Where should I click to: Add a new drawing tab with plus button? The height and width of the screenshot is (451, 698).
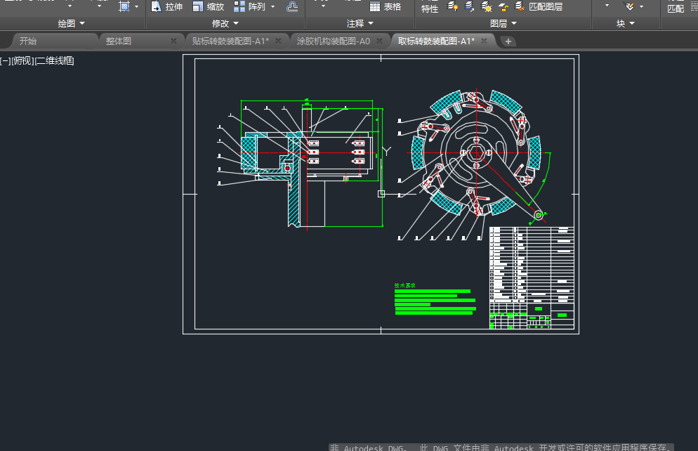508,41
